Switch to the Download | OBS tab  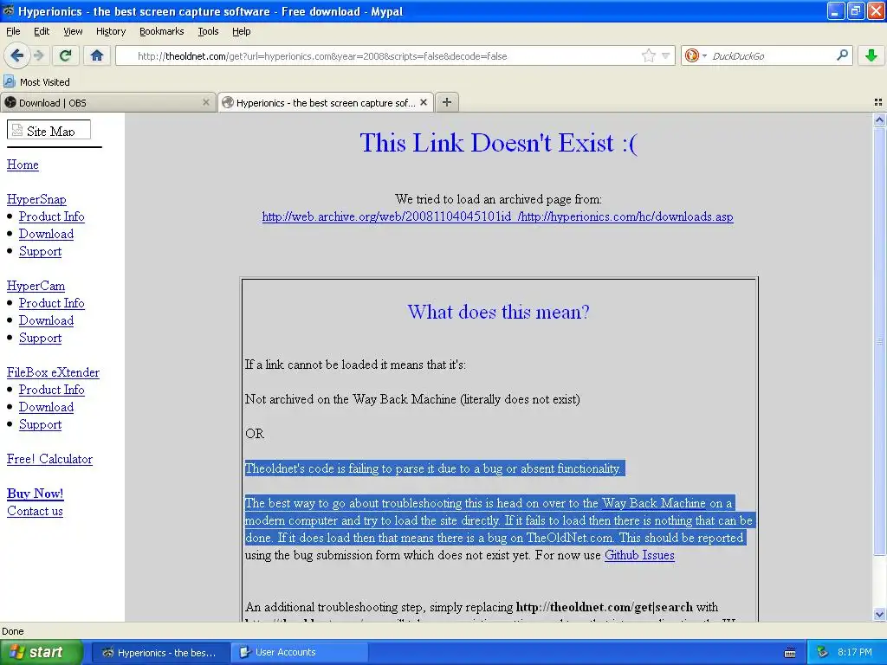(x=107, y=102)
